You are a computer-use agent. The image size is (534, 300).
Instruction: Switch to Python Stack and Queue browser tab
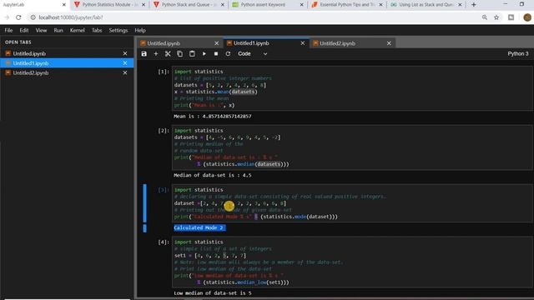(189, 5)
